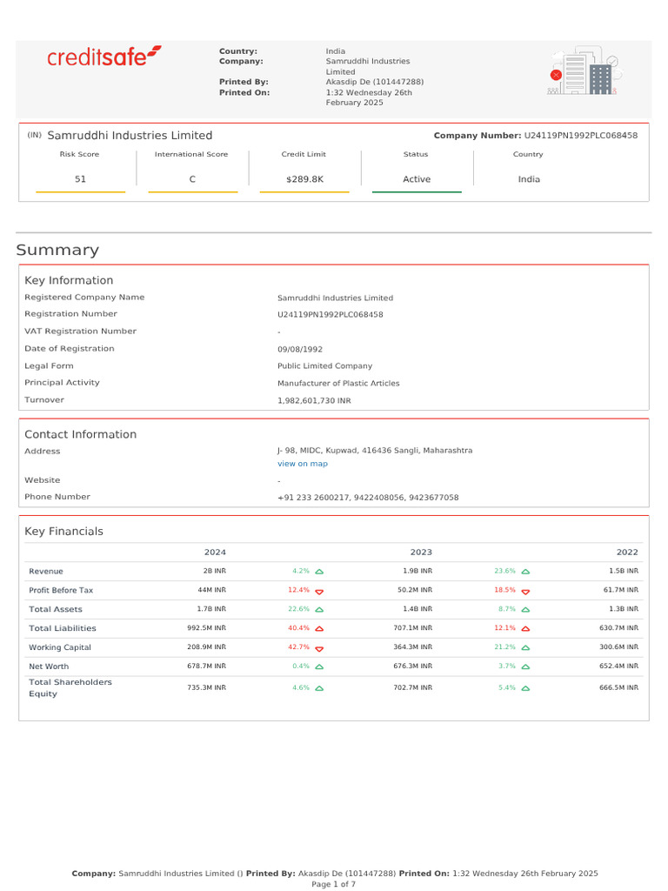This screenshot has height=891, width=668.
Task: Click the Summary section heading
Action: (x=57, y=251)
